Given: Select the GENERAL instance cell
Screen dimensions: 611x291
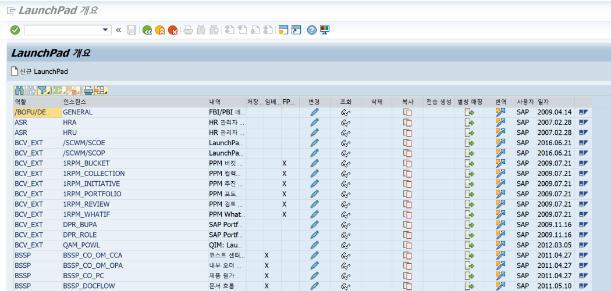Looking at the screenshot, I should 135,112.
